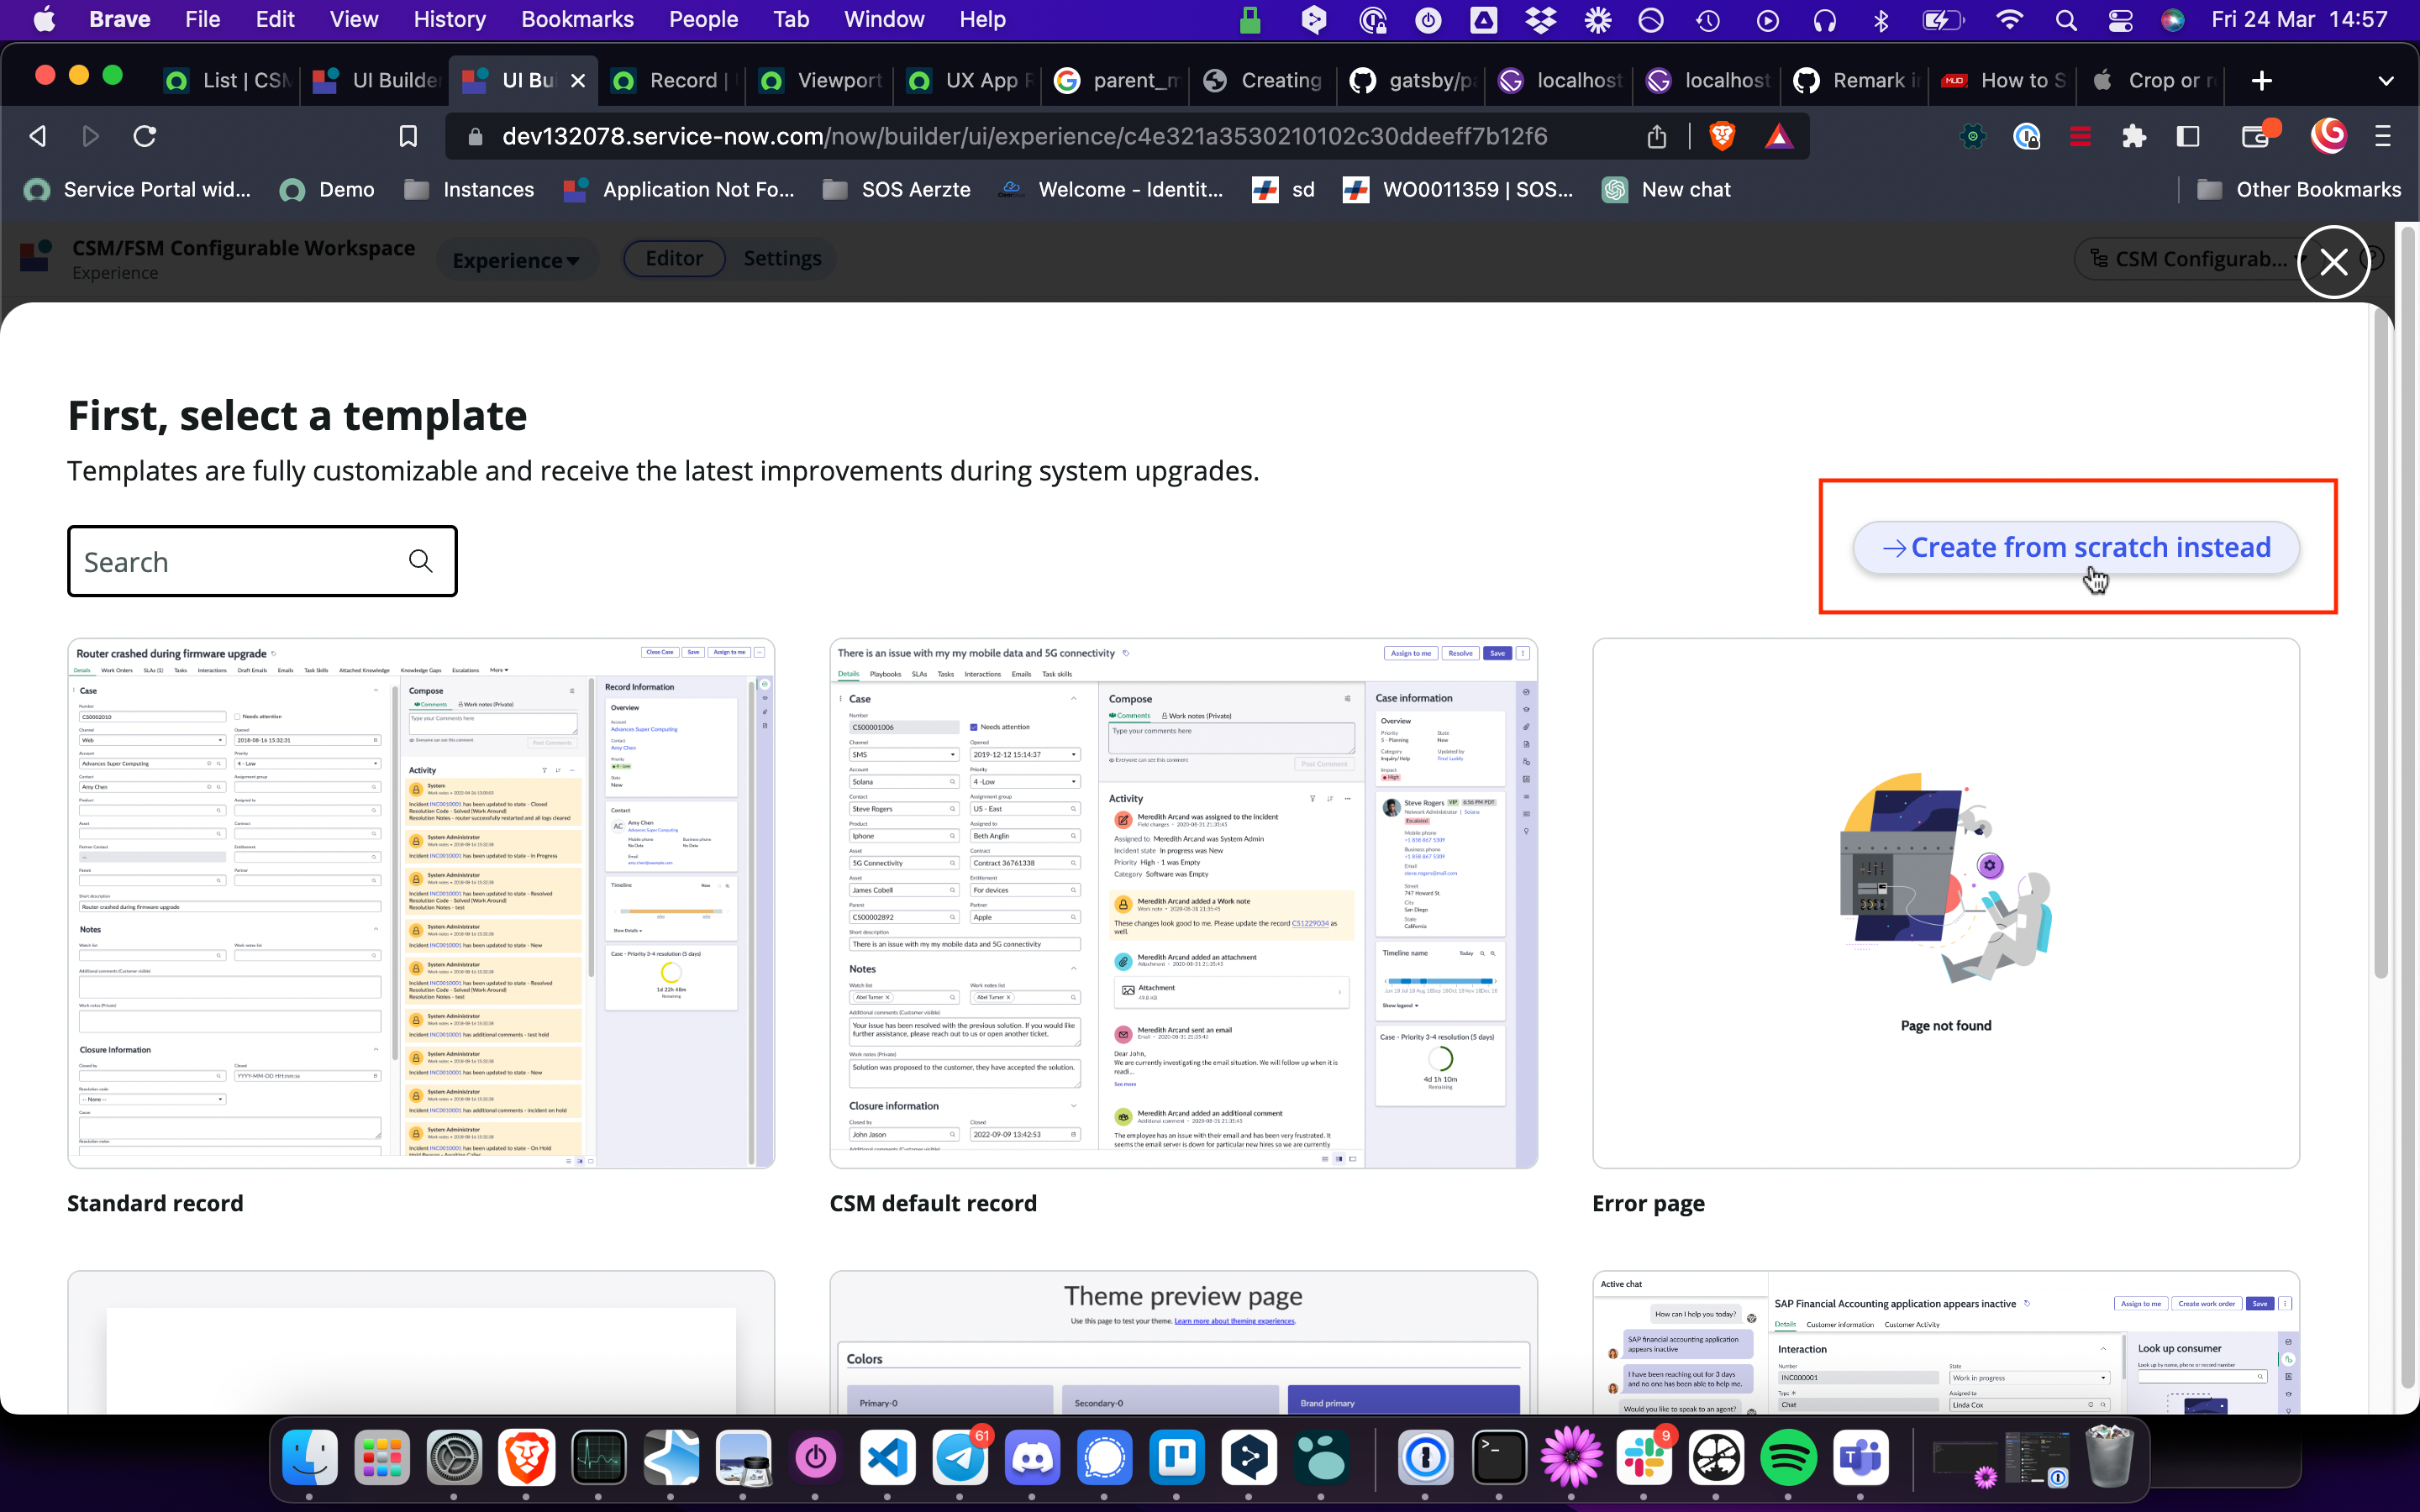Open a new browser tab
The width and height of the screenshot is (2420, 1512).
pyautogui.click(x=2261, y=81)
